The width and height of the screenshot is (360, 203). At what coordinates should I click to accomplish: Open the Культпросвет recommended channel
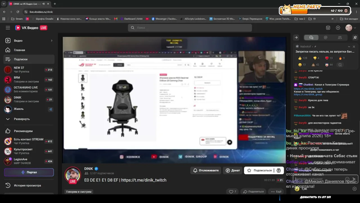coord(29,151)
